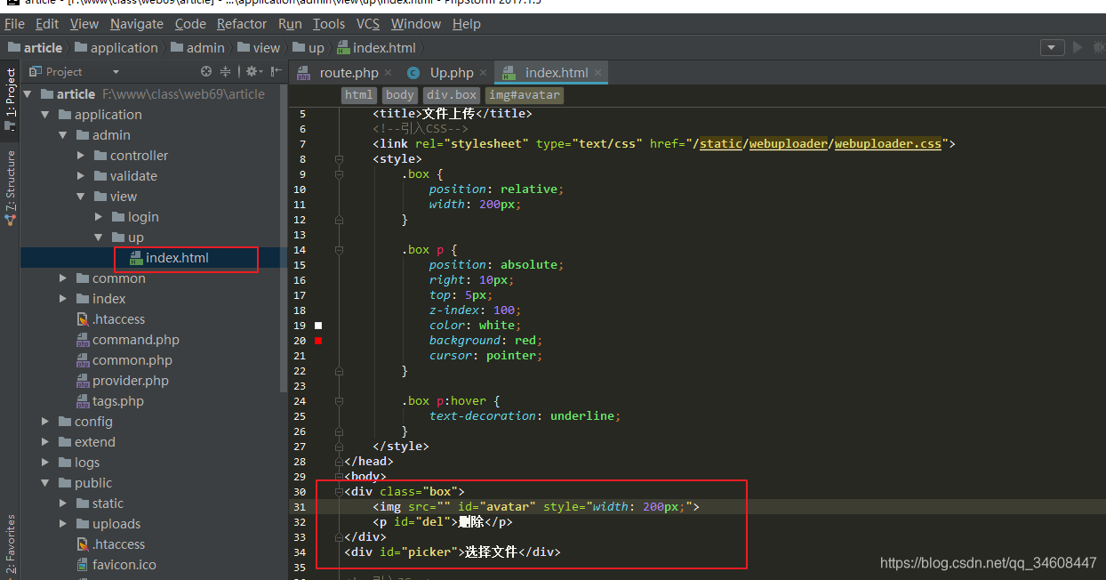Screen dimensions: 1106x580
Task: Click the red color swatch at line 20
Action: pos(318,341)
